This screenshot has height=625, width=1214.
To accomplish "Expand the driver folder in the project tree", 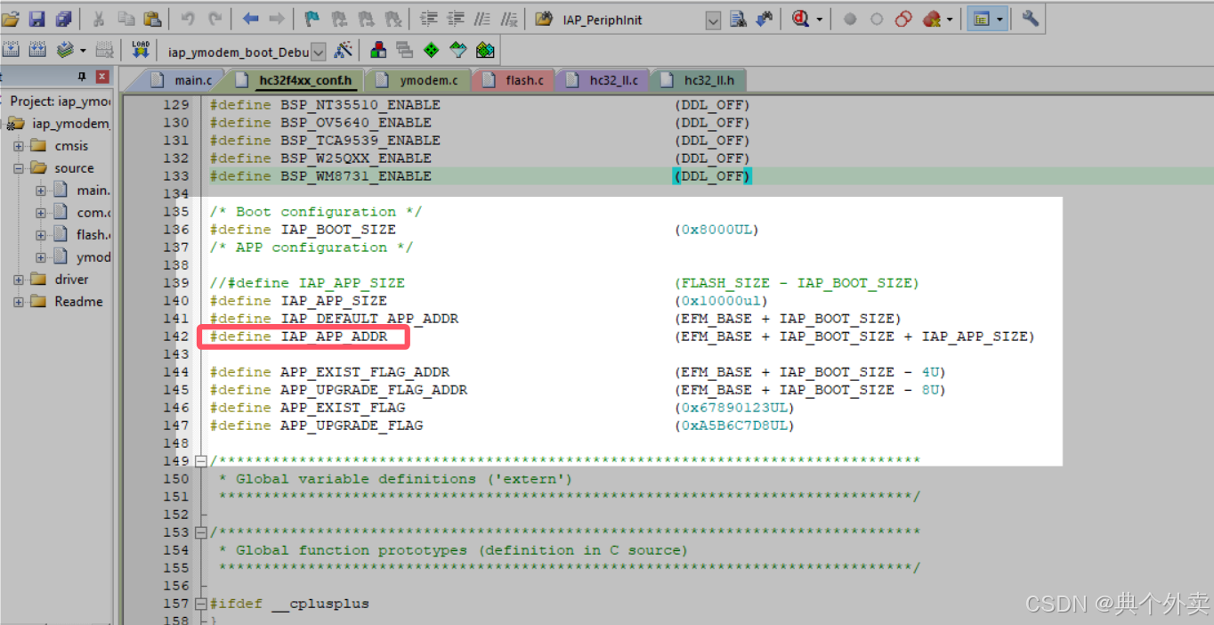I will click(x=18, y=279).
